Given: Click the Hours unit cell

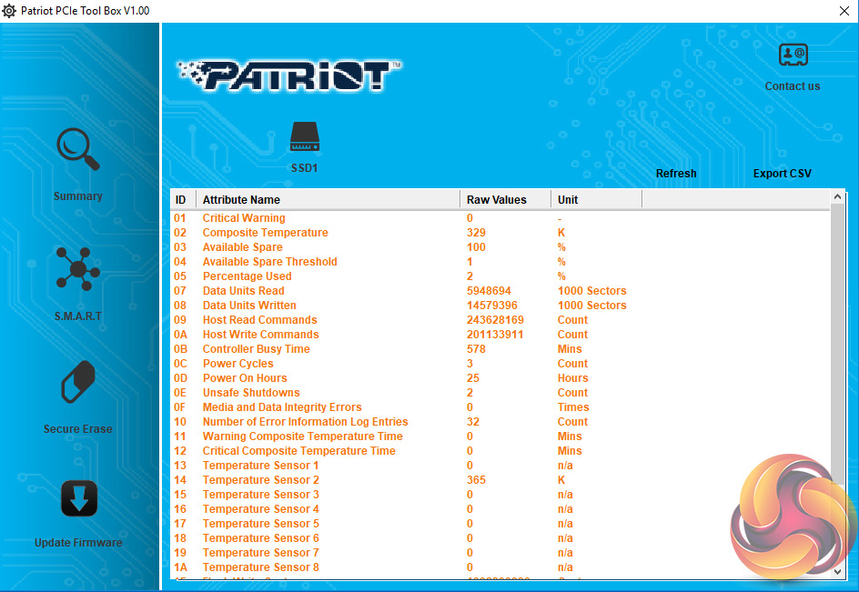Looking at the screenshot, I should pos(572,378).
